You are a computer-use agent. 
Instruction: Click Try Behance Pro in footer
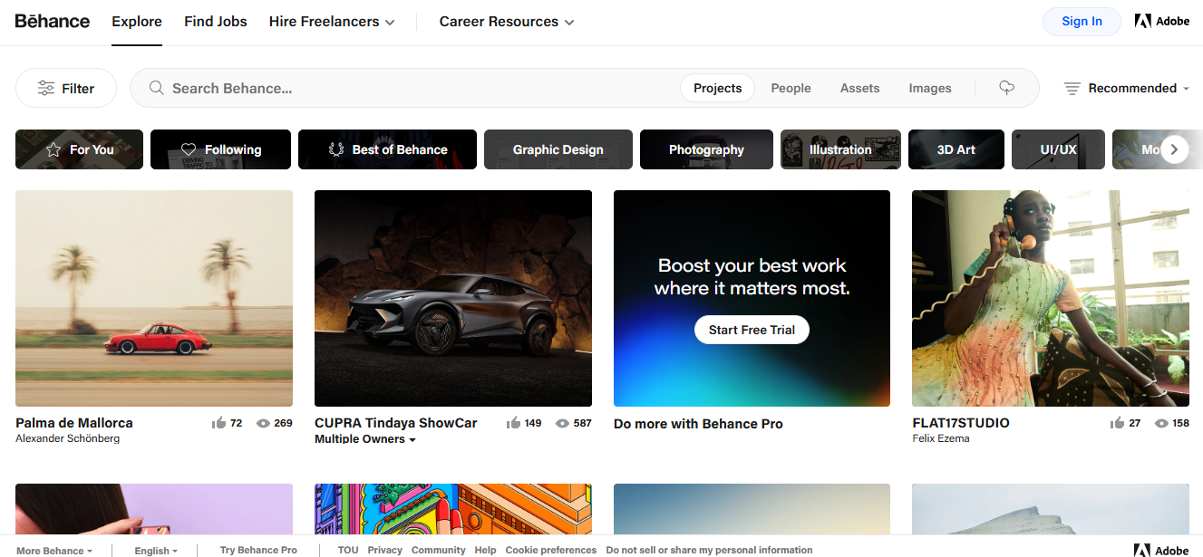pos(258,550)
